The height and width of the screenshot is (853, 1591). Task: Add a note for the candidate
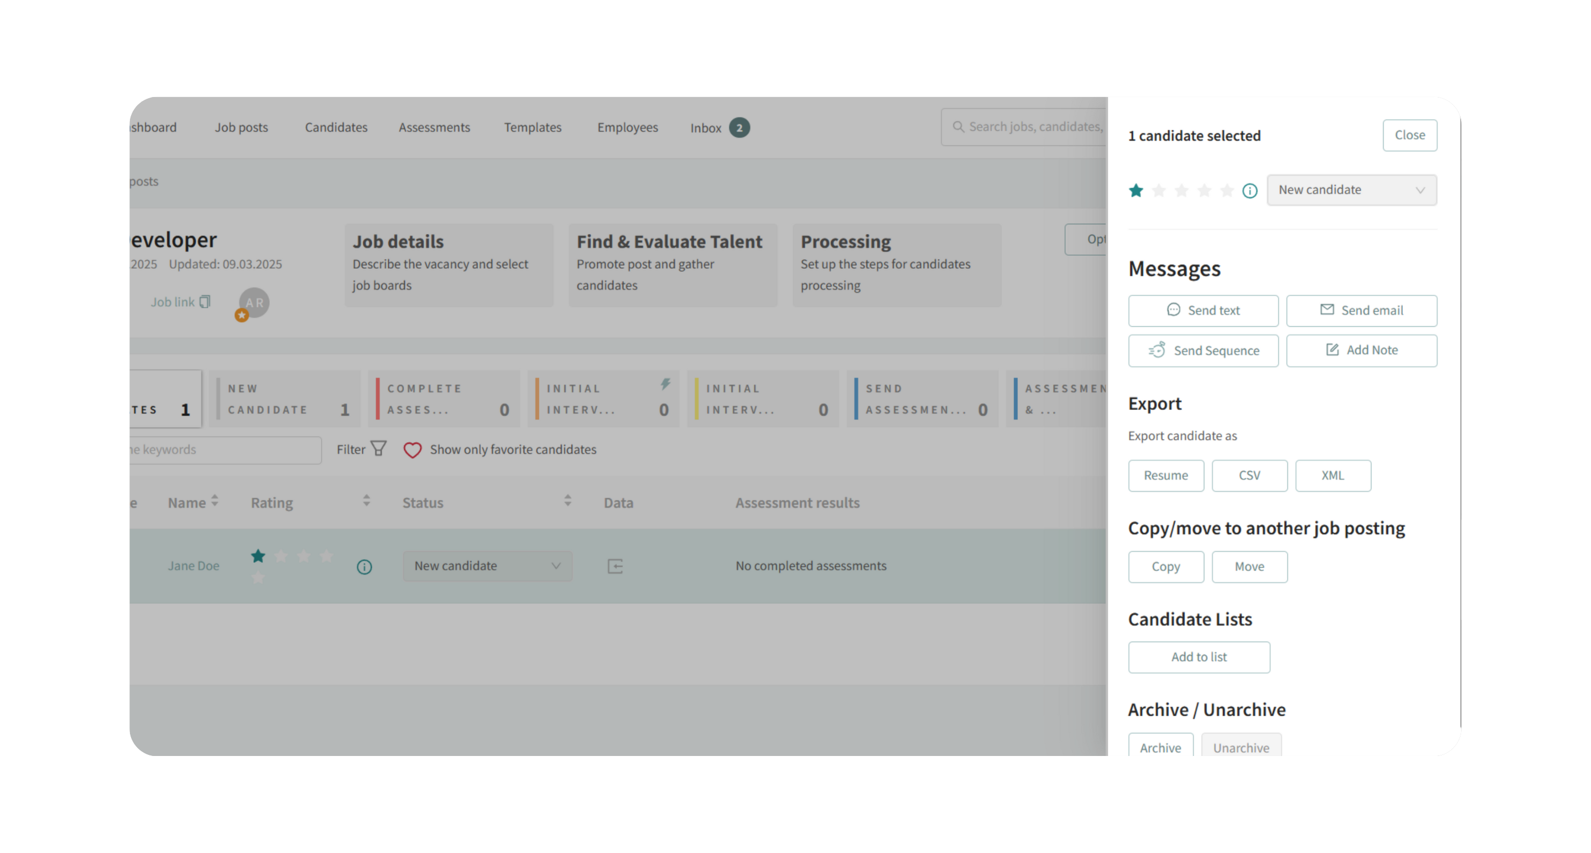pyautogui.click(x=1361, y=350)
